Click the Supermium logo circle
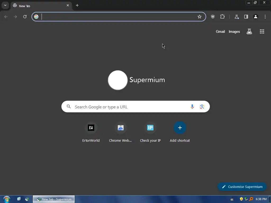This screenshot has height=203, width=271. tap(118, 80)
